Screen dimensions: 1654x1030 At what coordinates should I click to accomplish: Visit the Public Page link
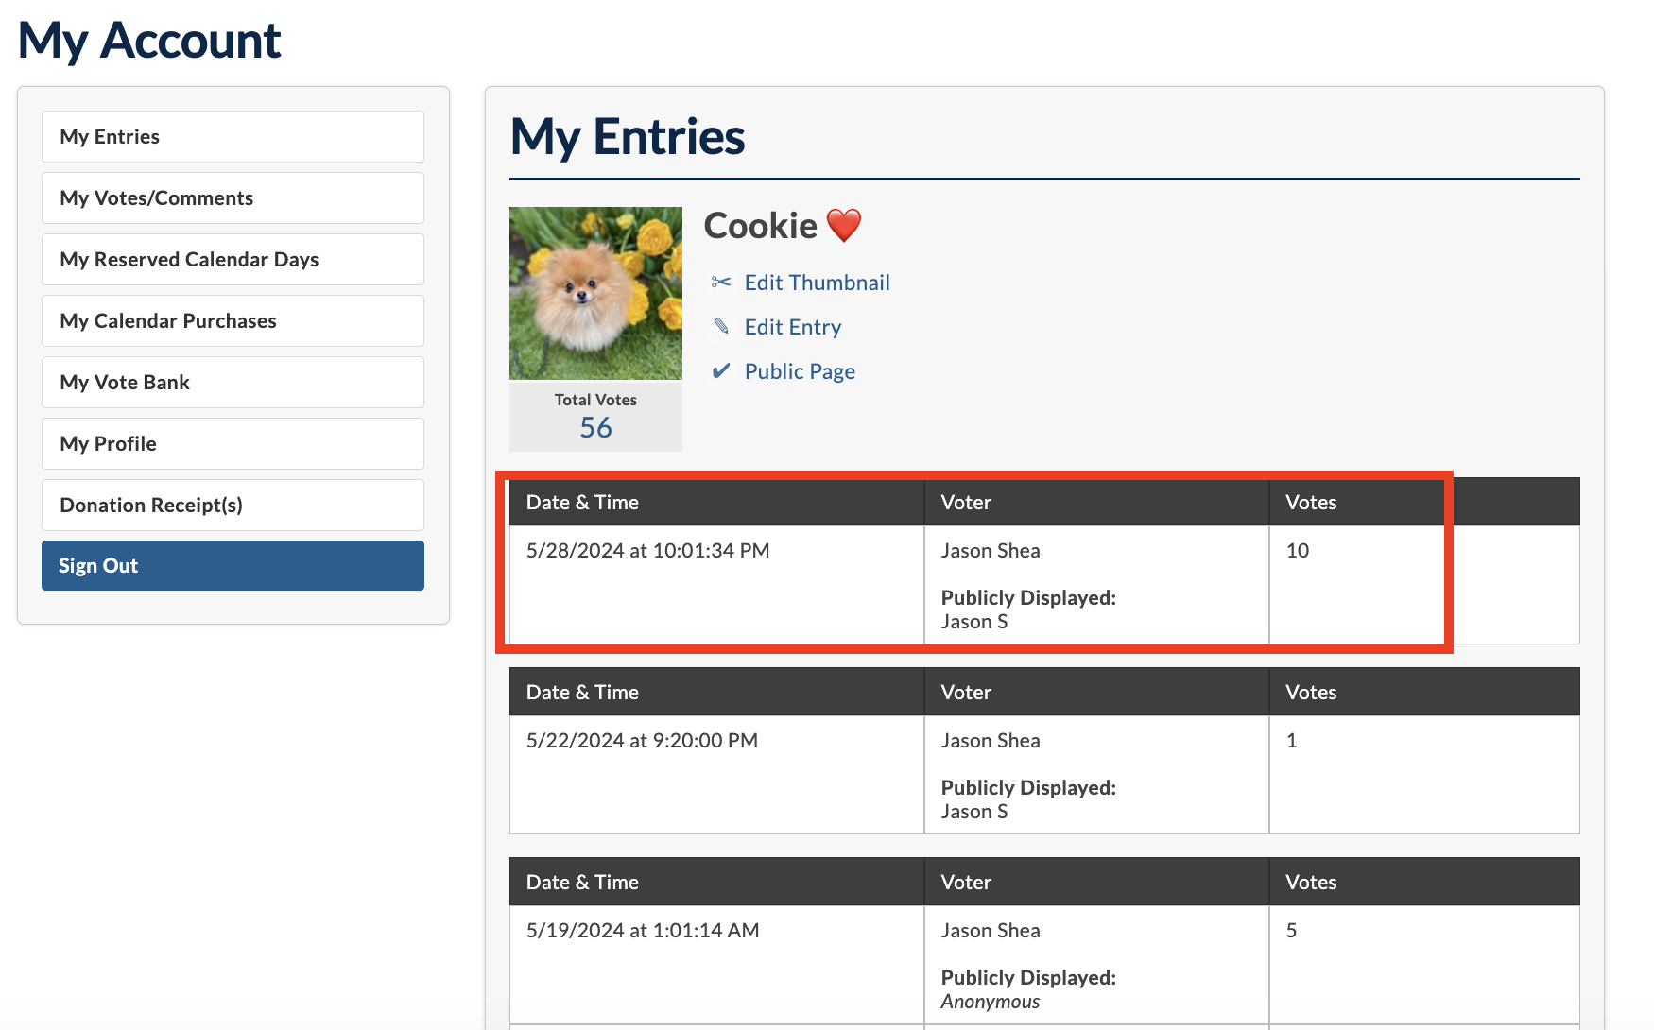coord(800,371)
